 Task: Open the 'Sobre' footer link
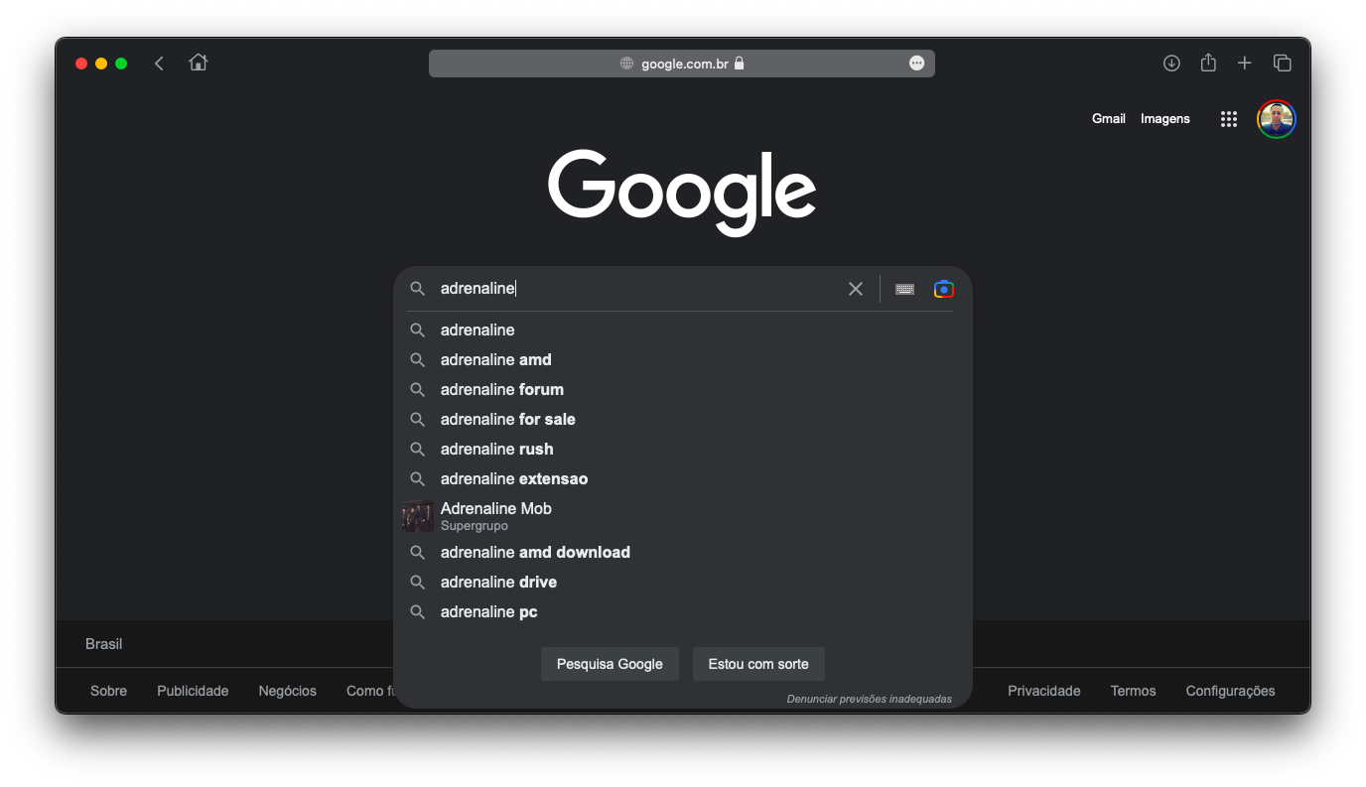(x=109, y=691)
